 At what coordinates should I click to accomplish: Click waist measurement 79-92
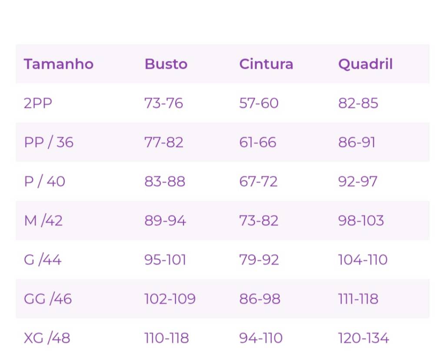(259, 260)
